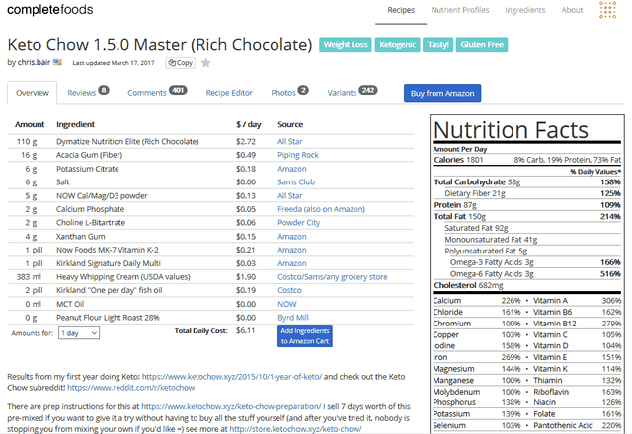Open Amazon source for Kirkland Daily Multi
This screenshot has width=632, height=434.
point(292,263)
